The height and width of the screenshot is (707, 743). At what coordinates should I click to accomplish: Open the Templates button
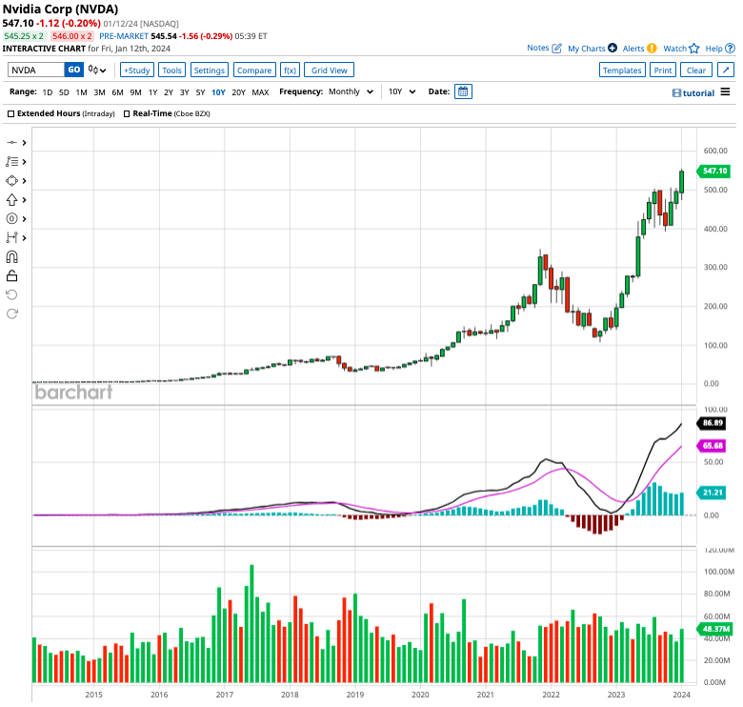tap(622, 70)
